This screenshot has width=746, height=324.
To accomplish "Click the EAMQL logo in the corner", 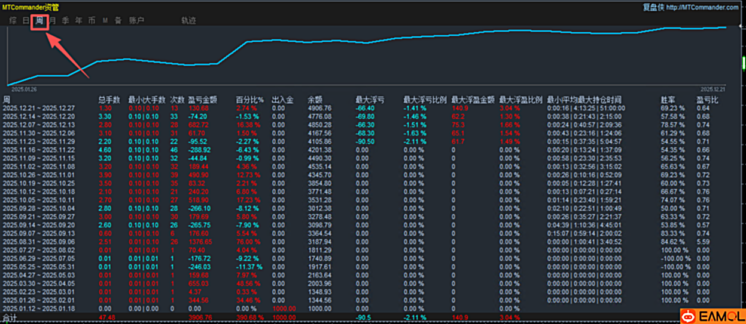I will (x=712, y=316).
